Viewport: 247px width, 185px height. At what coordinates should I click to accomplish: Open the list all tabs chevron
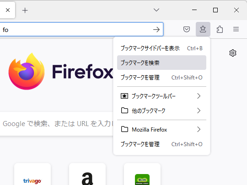tap(156, 10)
